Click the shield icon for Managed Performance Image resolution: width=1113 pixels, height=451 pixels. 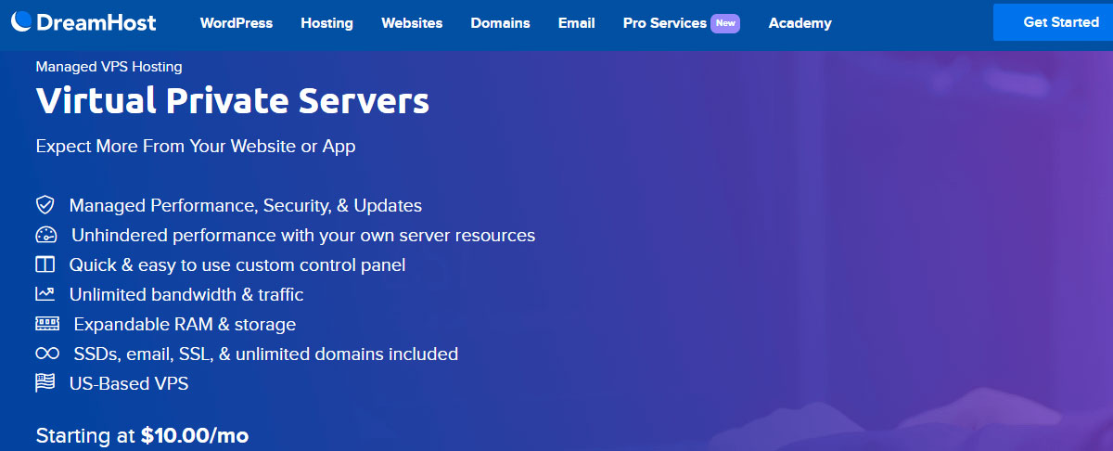tap(45, 205)
